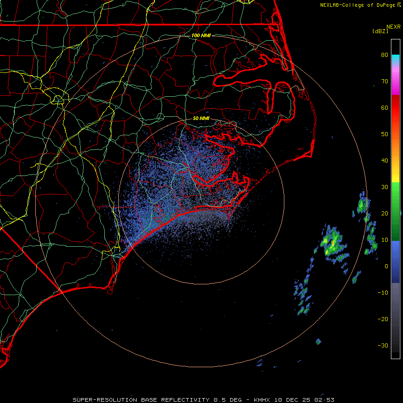
Task: Click the 50 dBZ legend value
Action: click(x=385, y=134)
